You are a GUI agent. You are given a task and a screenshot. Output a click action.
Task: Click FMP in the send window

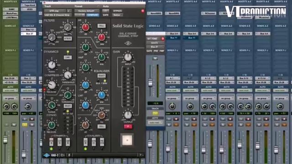pyautogui.click(x=162, y=51)
